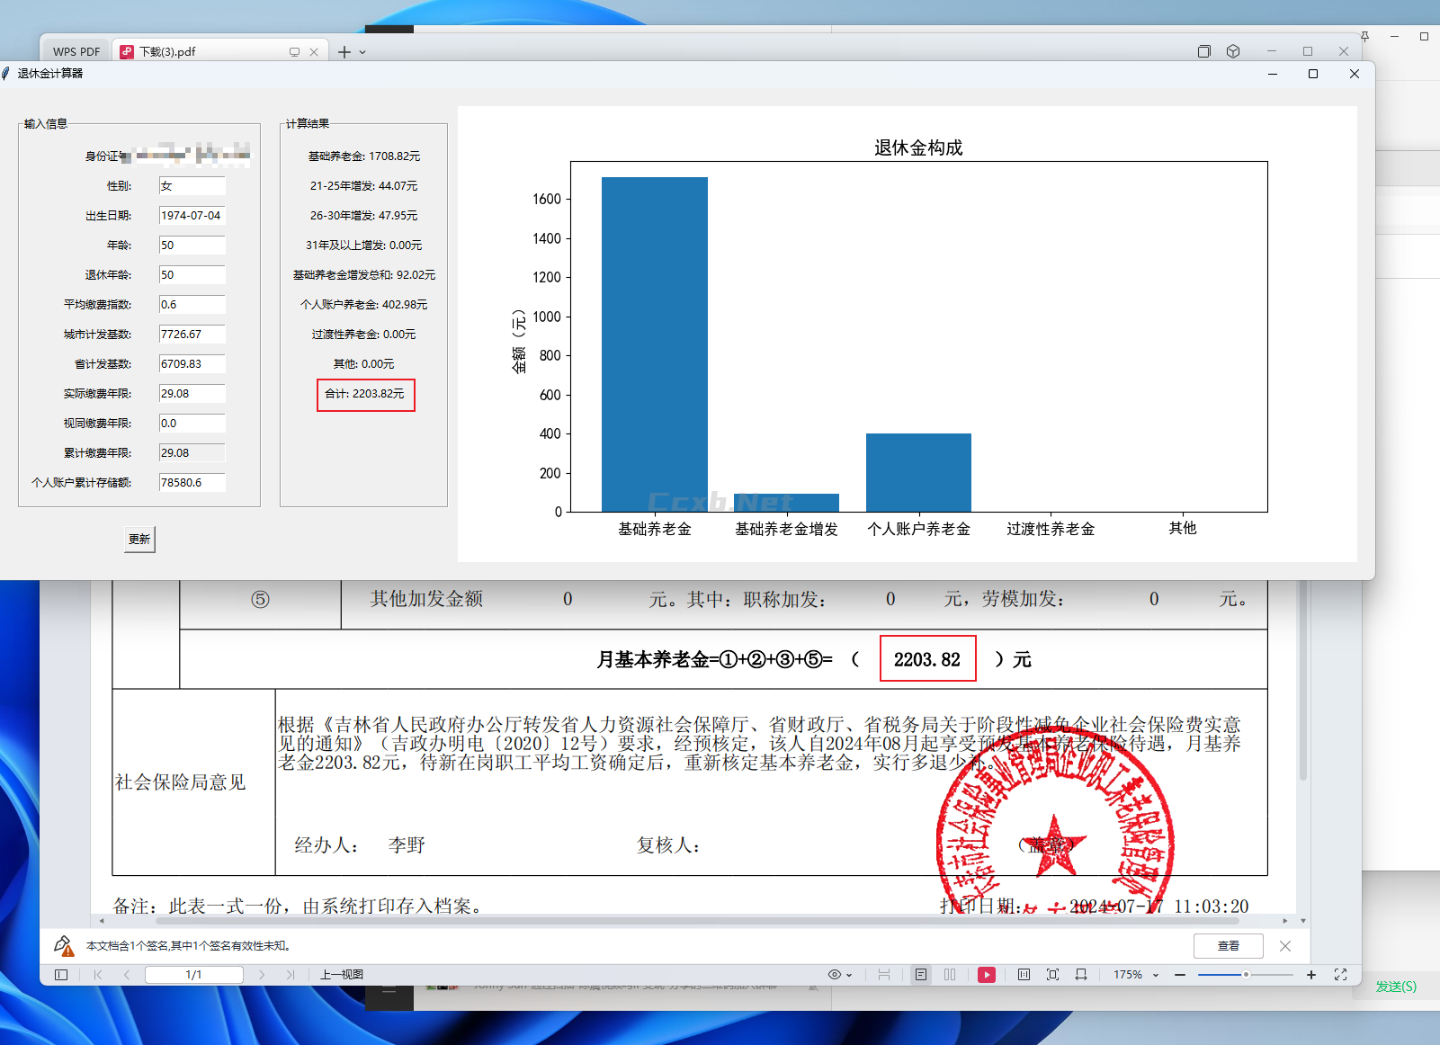Click the 个人账户养老金 bar in chart
This screenshot has height=1045, width=1440.
[x=918, y=472]
